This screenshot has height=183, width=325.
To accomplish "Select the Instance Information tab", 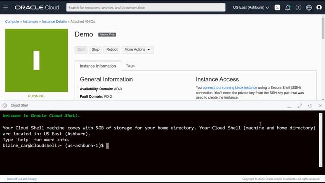I will pos(98,66).
